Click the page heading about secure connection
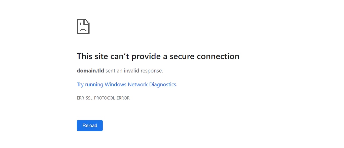This screenshot has width=344, height=148. point(158,56)
